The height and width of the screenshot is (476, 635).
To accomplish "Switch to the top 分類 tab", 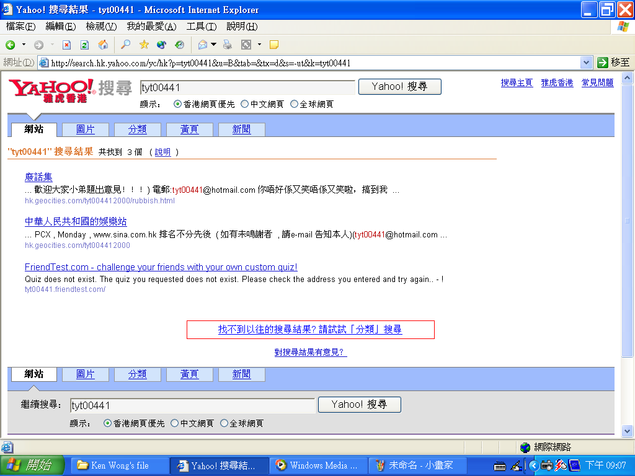I will (137, 130).
